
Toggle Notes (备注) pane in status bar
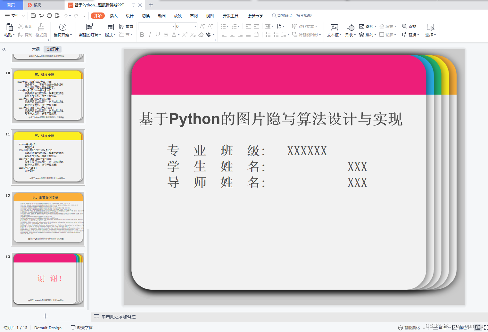point(440,328)
